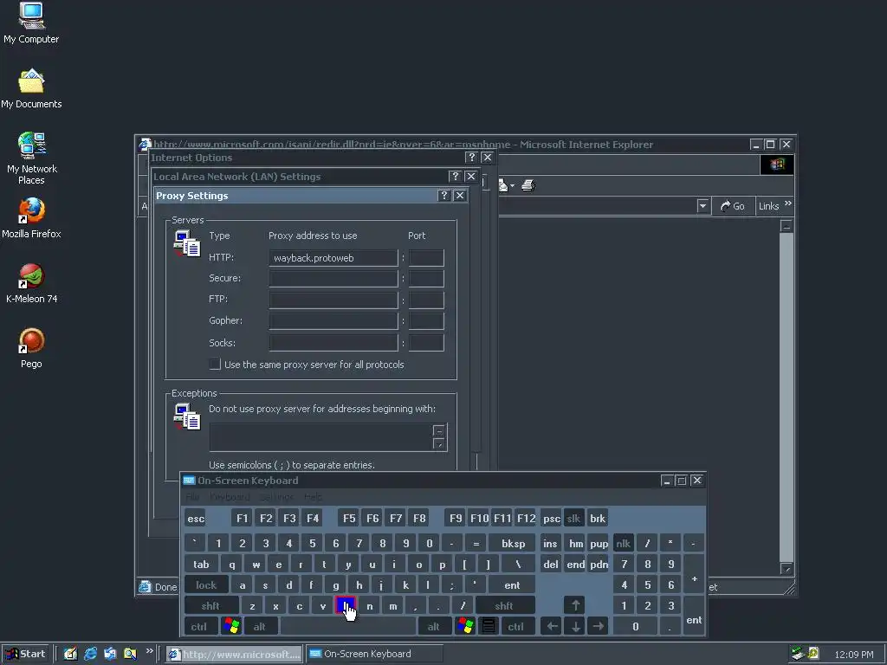Click bksp key on On-Screen Keyboard
The height and width of the screenshot is (665, 887).
(513, 544)
